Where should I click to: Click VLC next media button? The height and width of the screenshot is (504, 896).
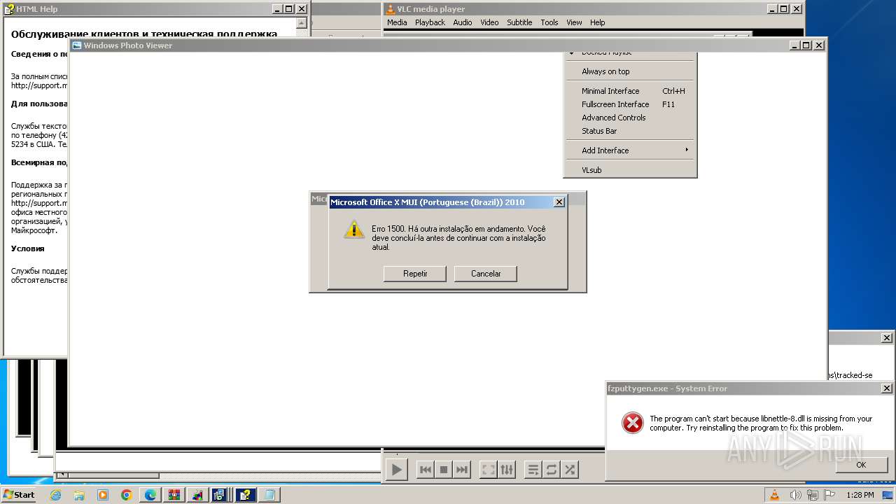(x=462, y=470)
